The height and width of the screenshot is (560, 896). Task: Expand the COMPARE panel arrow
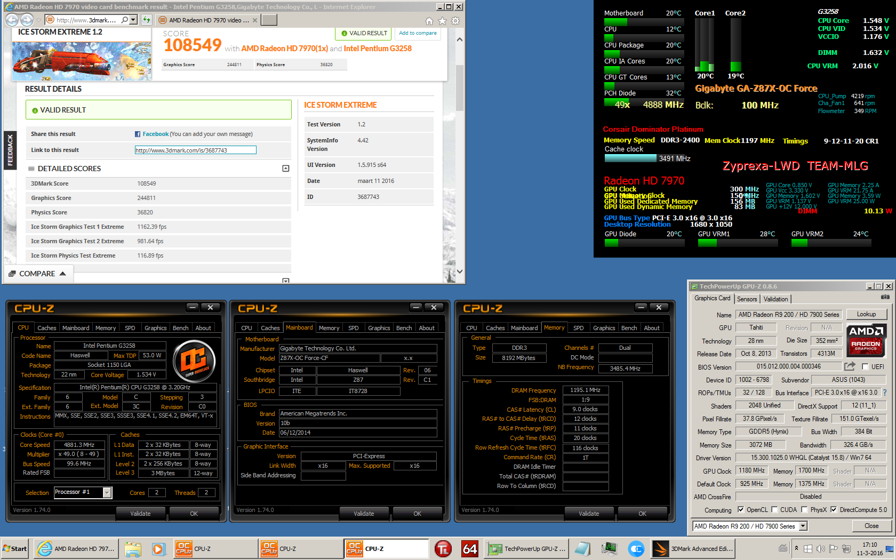tap(62, 274)
